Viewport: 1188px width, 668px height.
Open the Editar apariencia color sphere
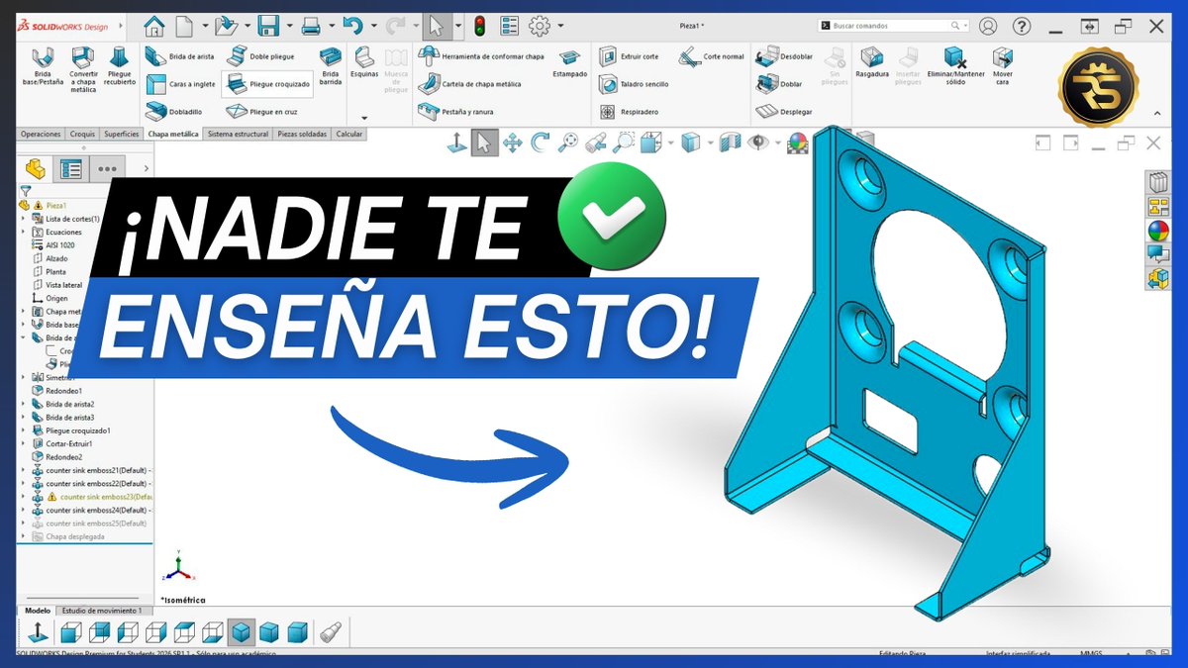click(796, 144)
